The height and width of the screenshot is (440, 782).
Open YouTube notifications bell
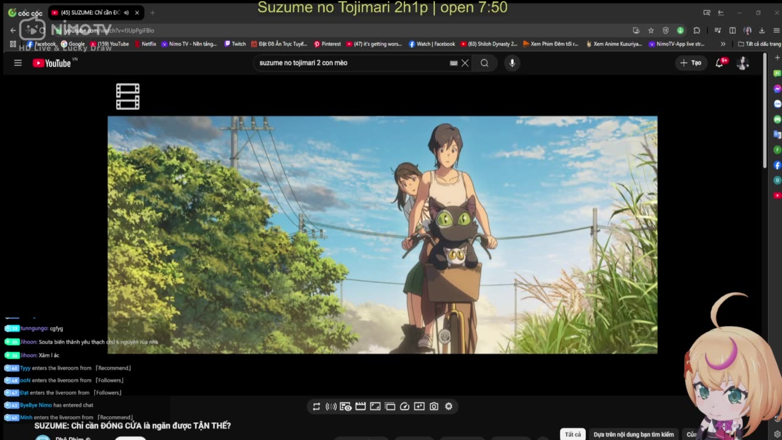point(719,63)
